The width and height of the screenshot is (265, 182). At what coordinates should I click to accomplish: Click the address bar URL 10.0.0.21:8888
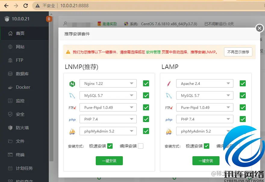pyautogui.click(x=74, y=6)
